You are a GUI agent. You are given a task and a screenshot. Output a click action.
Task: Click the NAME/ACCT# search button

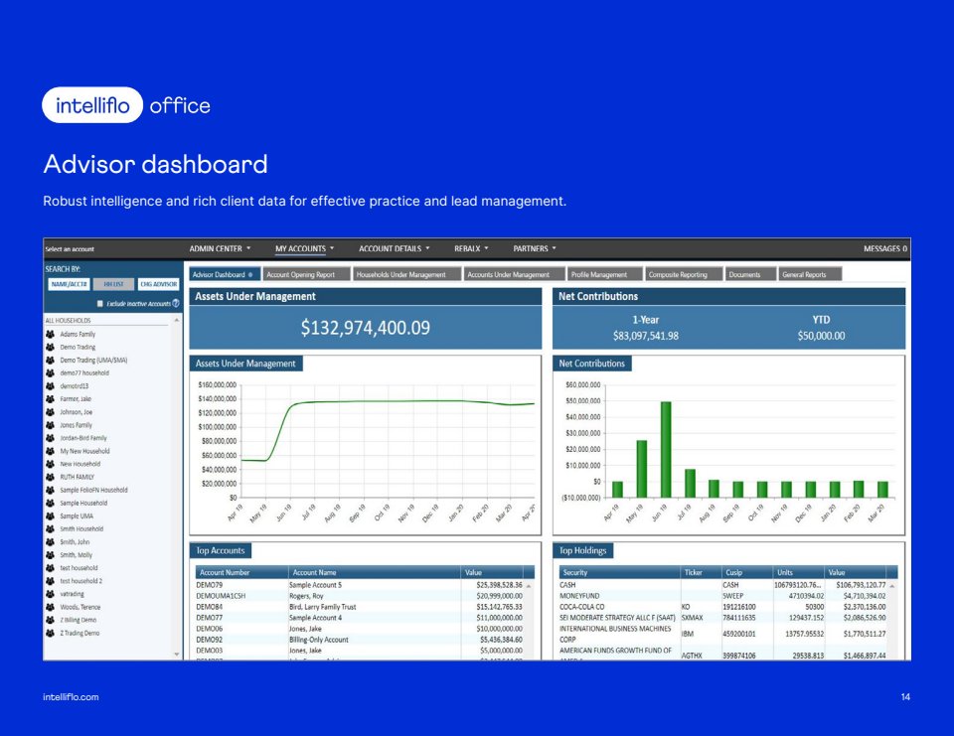coord(69,284)
